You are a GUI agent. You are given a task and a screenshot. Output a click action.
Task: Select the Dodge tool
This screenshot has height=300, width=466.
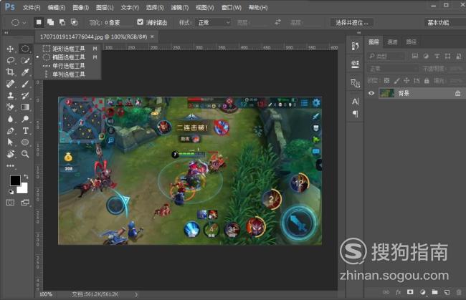coord(25,119)
